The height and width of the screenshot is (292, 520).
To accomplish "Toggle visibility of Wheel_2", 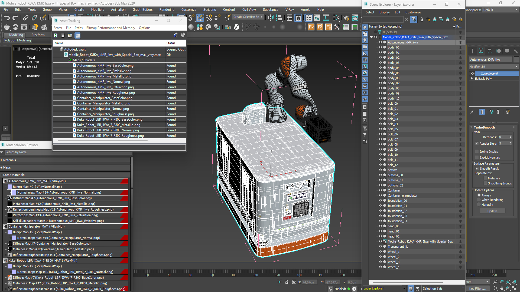I will [x=380, y=257].
